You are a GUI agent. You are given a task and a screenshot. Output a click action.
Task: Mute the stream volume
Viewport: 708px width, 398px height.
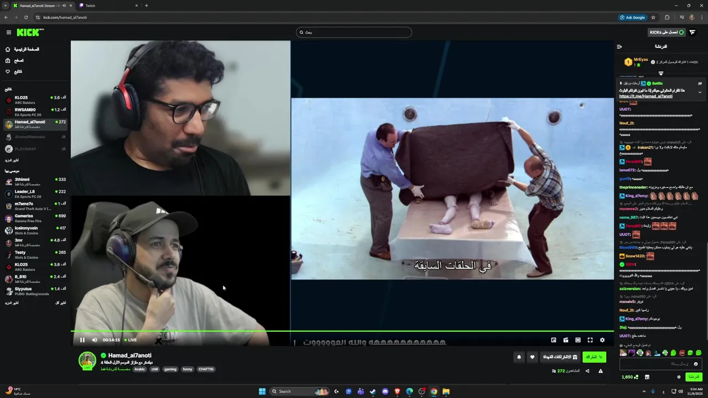[95, 340]
